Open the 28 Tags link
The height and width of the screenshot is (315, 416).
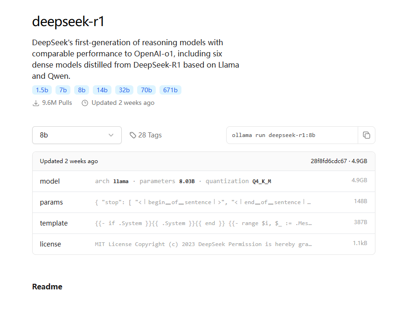146,135
